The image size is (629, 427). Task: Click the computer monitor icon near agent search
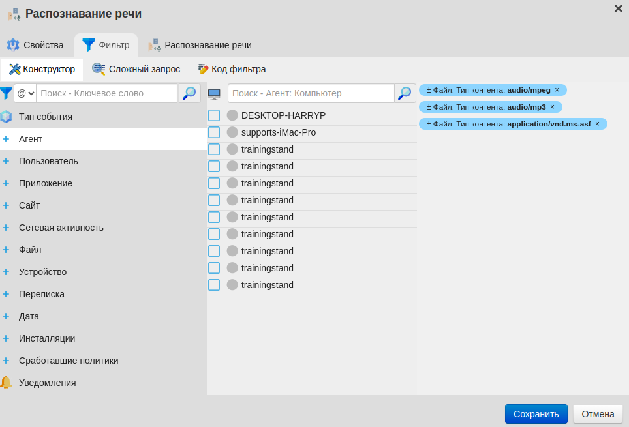coord(214,94)
